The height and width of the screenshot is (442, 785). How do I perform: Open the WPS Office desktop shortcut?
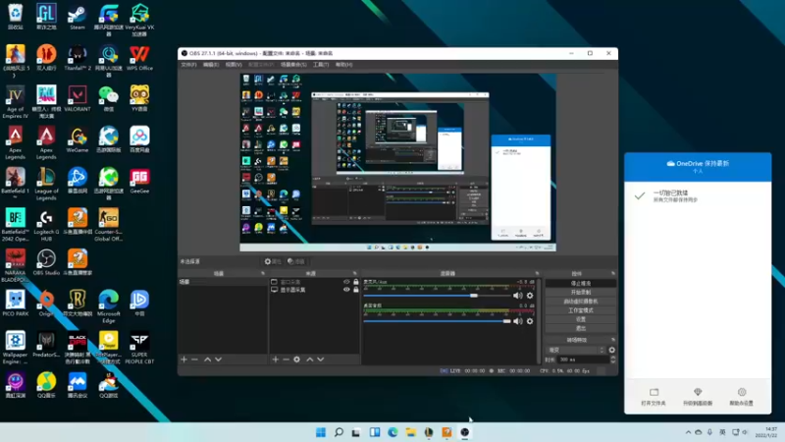pos(139,58)
